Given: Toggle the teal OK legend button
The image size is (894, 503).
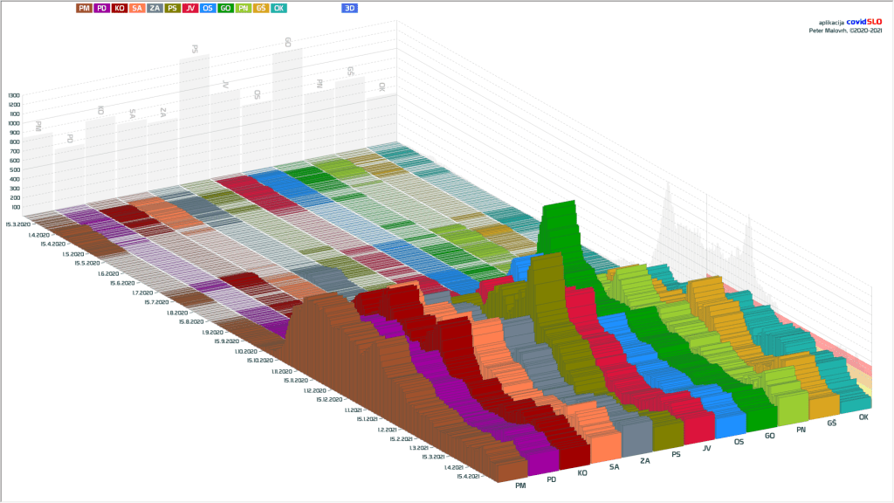Looking at the screenshot, I should [279, 8].
